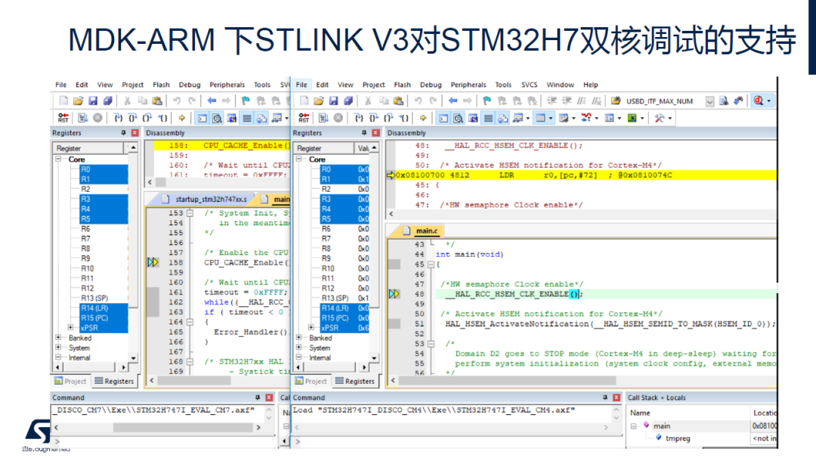Click Insert Bookmark flag in right window

tap(487, 101)
